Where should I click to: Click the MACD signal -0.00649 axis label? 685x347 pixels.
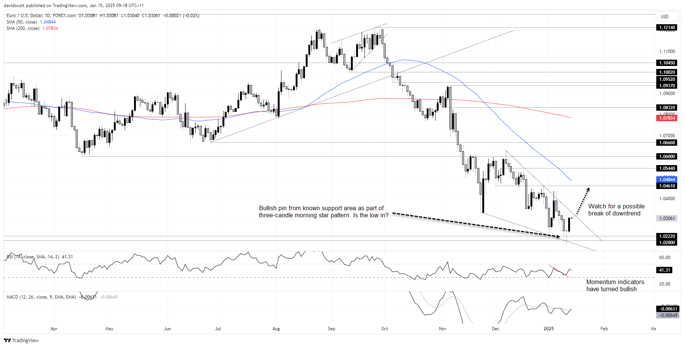[667, 315]
